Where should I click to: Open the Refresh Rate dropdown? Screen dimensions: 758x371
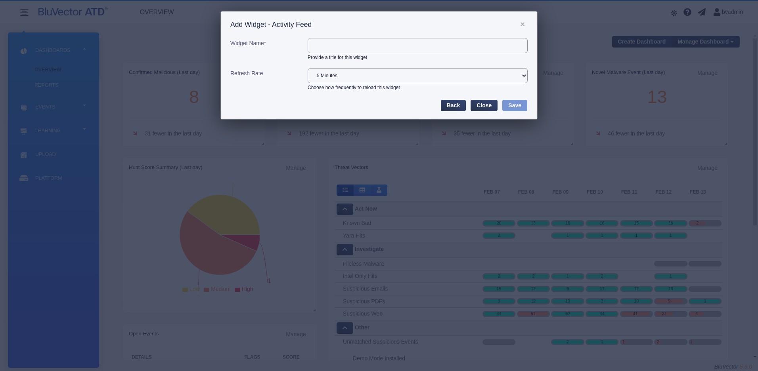pyautogui.click(x=417, y=76)
